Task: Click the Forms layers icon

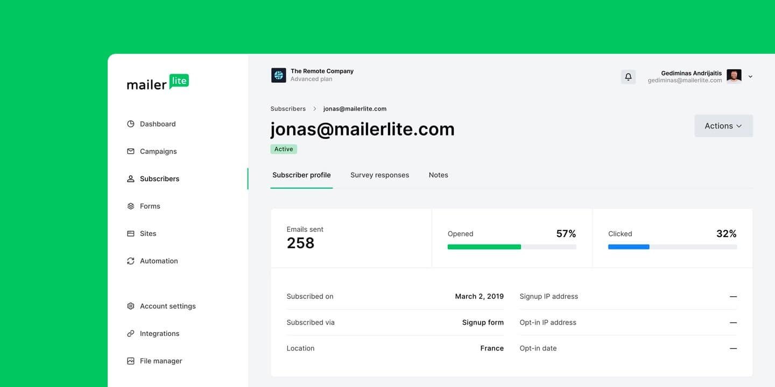Action: (130, 206)
